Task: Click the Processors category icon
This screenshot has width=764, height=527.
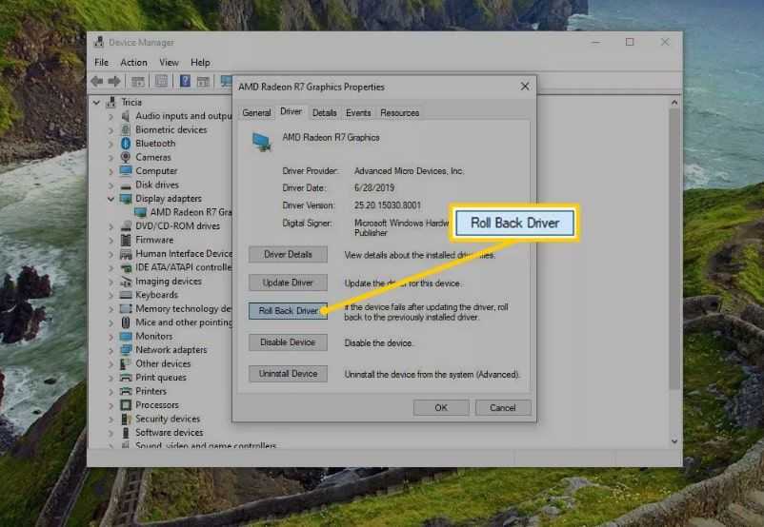Action: point(125,405)
